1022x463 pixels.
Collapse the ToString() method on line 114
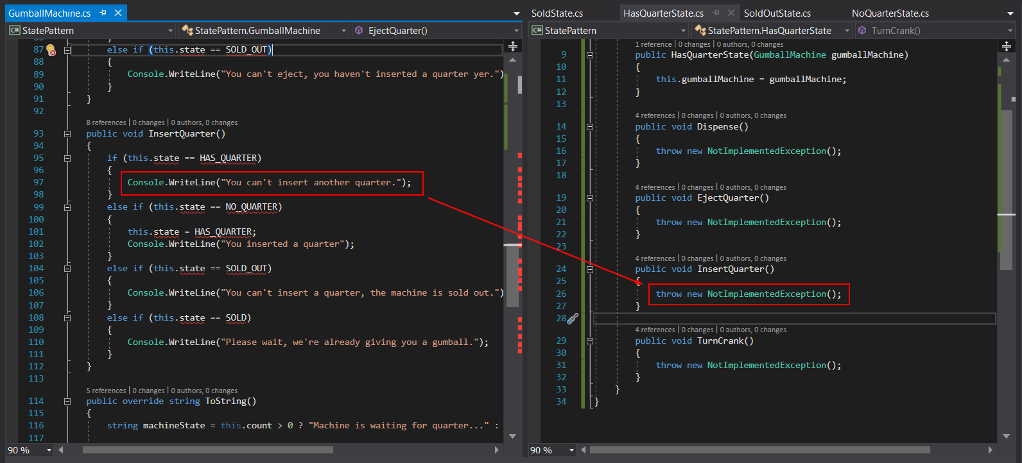pos(67,401)
